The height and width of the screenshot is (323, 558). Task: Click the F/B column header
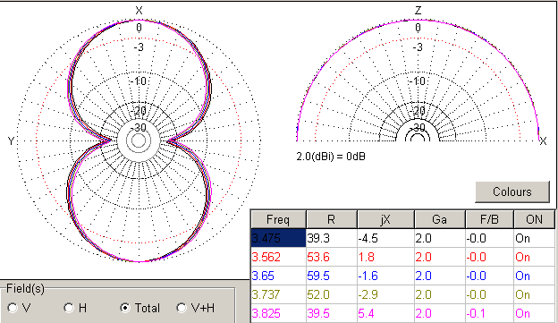(489, 219)
